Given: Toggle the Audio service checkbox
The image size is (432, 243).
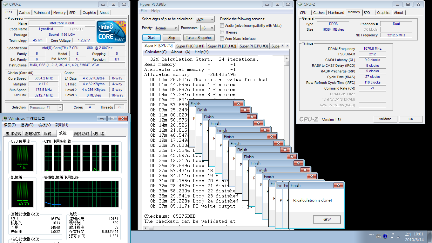Looking at the screenshot, I should click(223, 26).
